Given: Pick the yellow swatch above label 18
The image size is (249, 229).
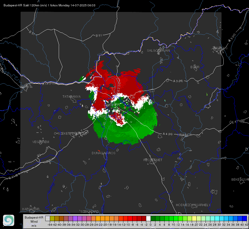Looking at the screenshot, I should [x=194, y=218].
